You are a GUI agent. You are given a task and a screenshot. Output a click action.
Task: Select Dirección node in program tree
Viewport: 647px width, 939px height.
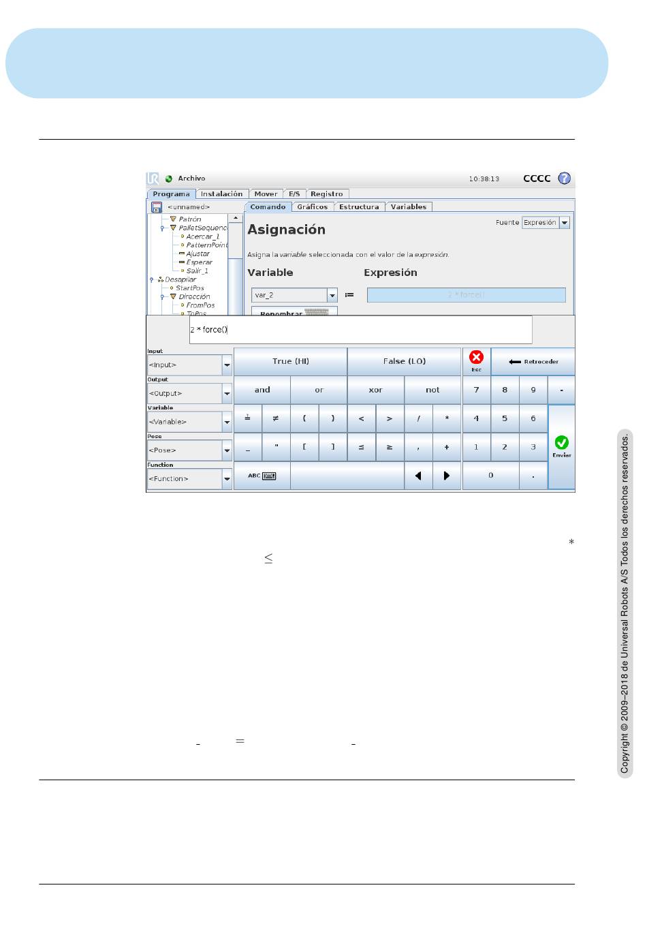tap(194, 297)
